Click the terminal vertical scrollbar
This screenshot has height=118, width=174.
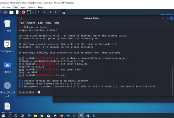coord(172,81)
